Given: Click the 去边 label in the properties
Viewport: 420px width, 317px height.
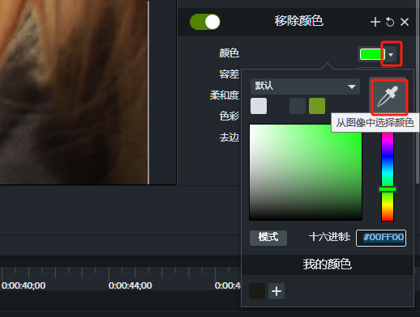Looking at the screenshot, I should coord(229,137).
